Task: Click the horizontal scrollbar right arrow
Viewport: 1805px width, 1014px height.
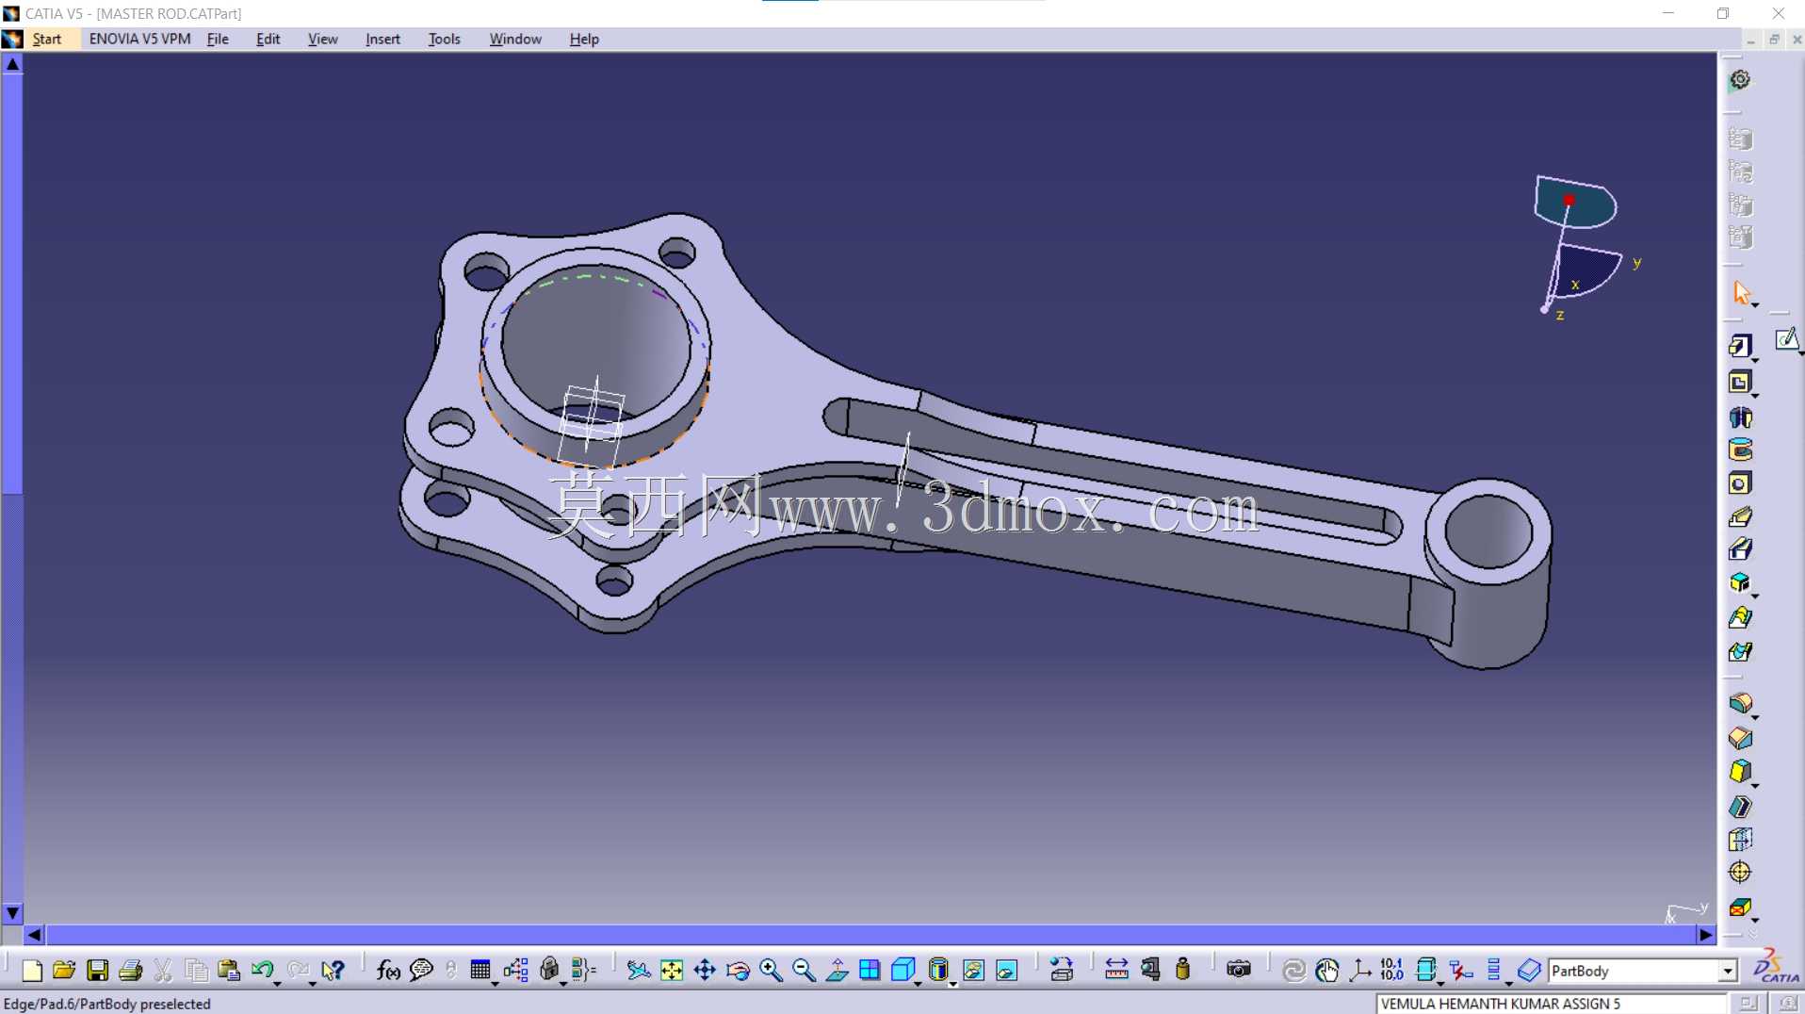Action: point(1706,935)
